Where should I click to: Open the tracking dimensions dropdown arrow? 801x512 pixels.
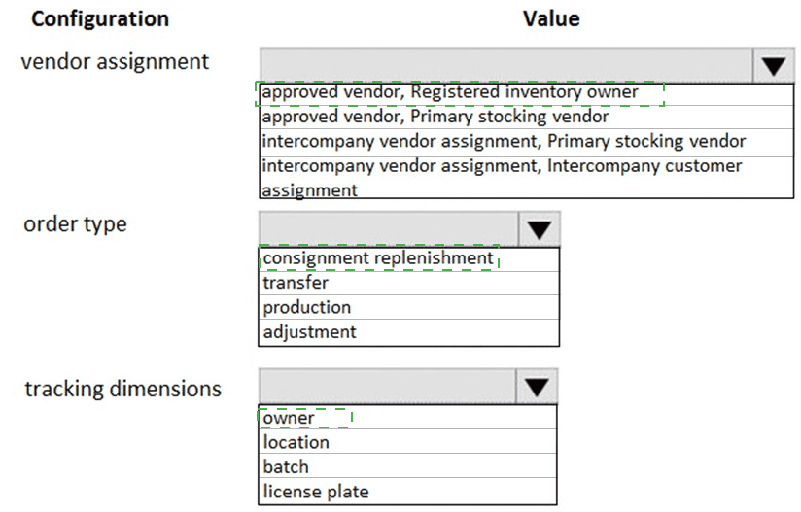[x=537, y=388]
